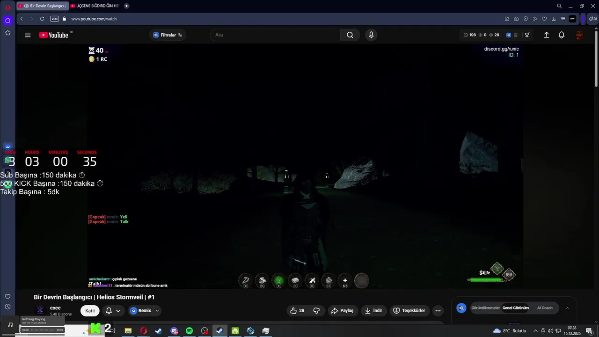This screenshot has height=337, width=599.
Task: Share the video with Paylaş
Action: tap(342, 310)
